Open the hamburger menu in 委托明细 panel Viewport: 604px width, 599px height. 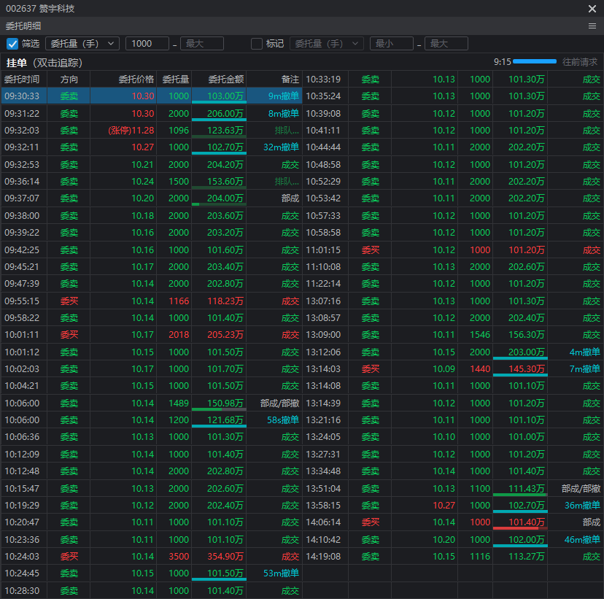click(x=592, y=26)
